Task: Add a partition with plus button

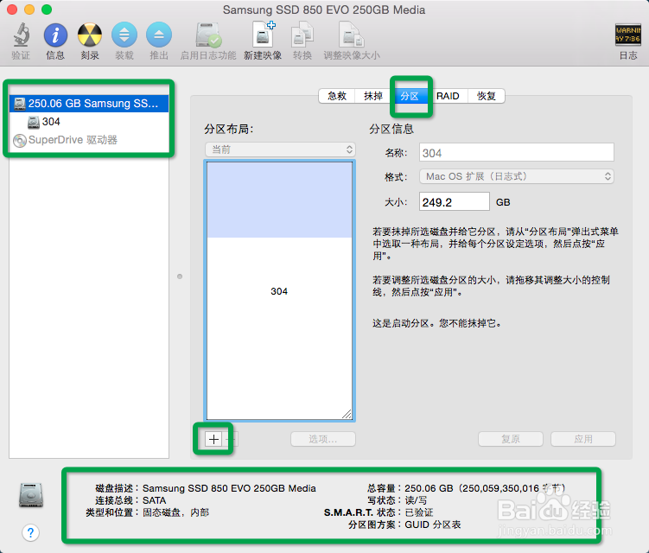Action: 213,439
